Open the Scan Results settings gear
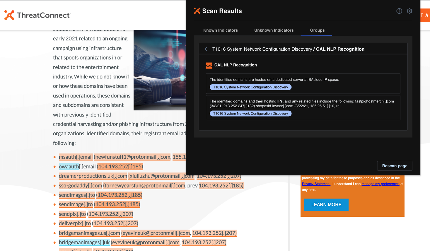The height and width of the screenshot is (251, 430). point(409,11)
